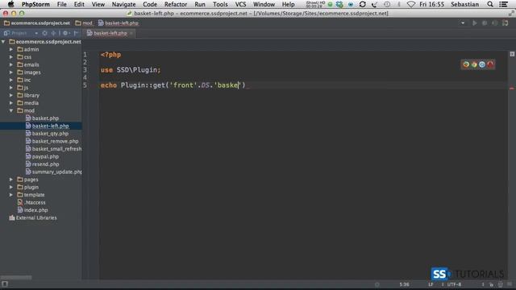
Task: Open the Project view type dropdown
Action: point(36,33)
